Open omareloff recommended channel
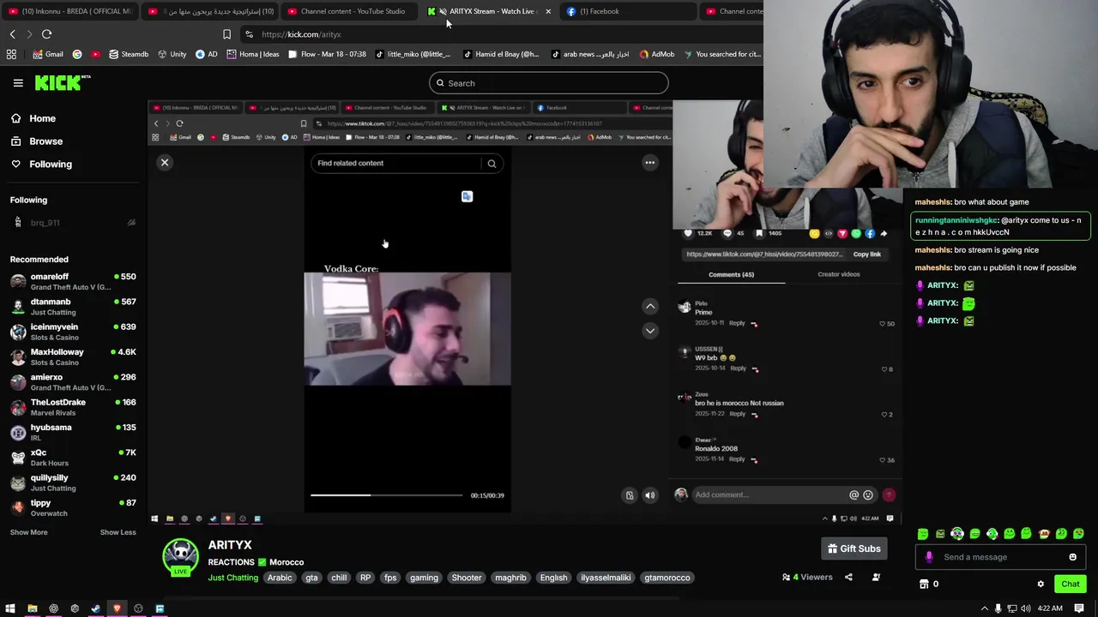 [x=73, y=282]
